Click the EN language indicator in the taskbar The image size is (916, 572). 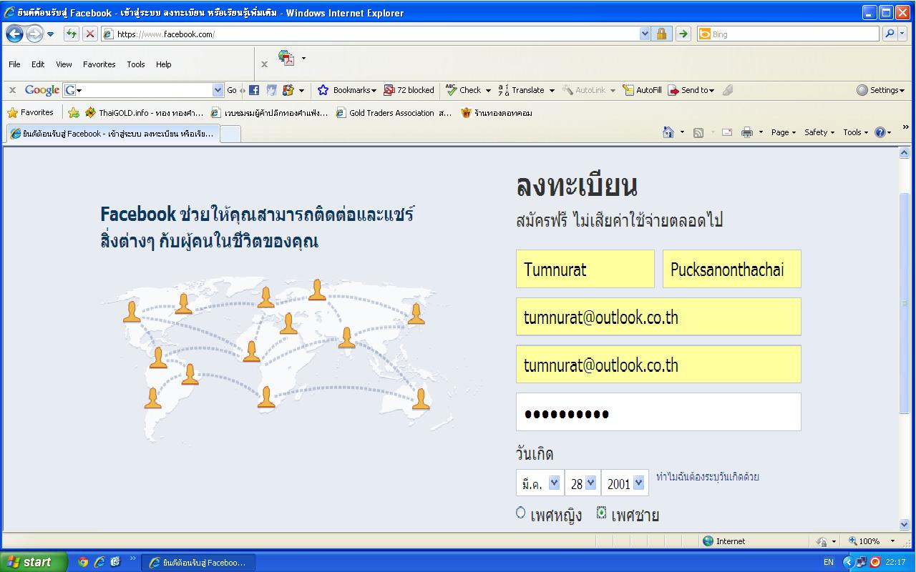(x=829, y=562)
